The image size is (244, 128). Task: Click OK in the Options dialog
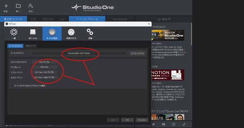127,120
